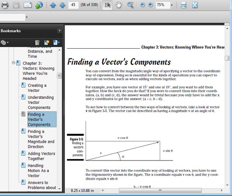Click bookmark icon beside Handling Motion As a Vector

point(23,165)
